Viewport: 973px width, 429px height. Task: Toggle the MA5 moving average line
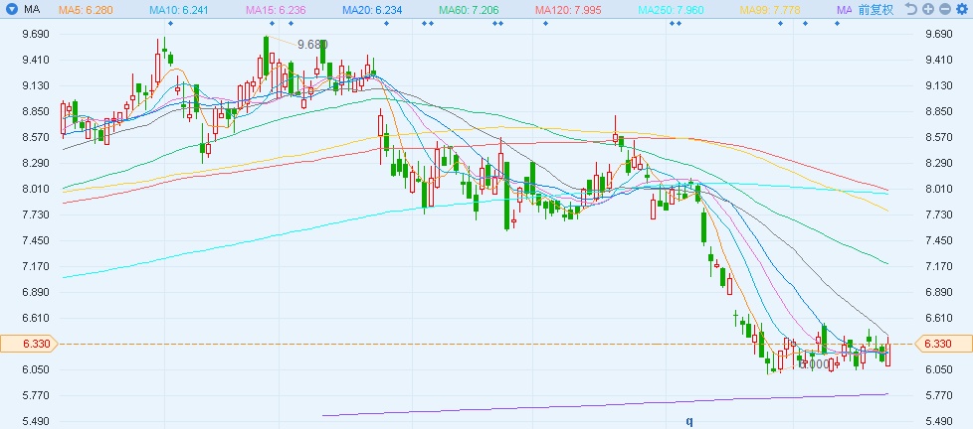(85, 9)
